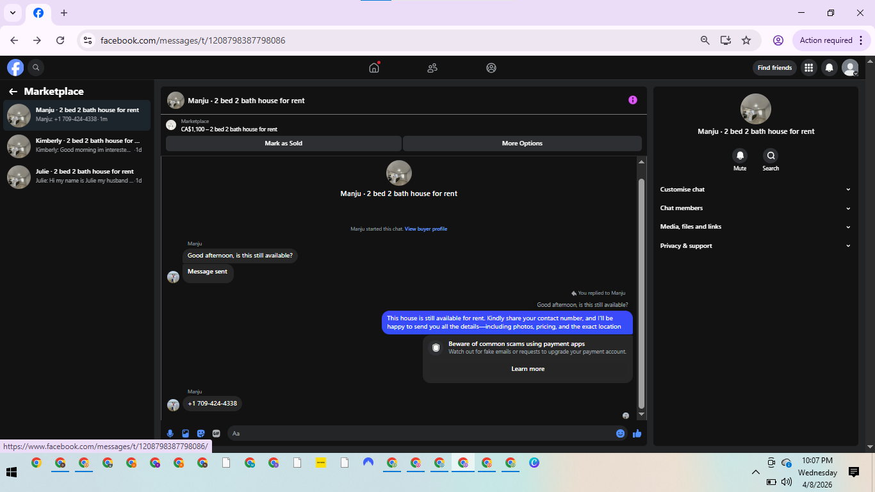Click back arrow next to Marketplace
Viewport: 875px width, 492px height.
click(13, 92)
